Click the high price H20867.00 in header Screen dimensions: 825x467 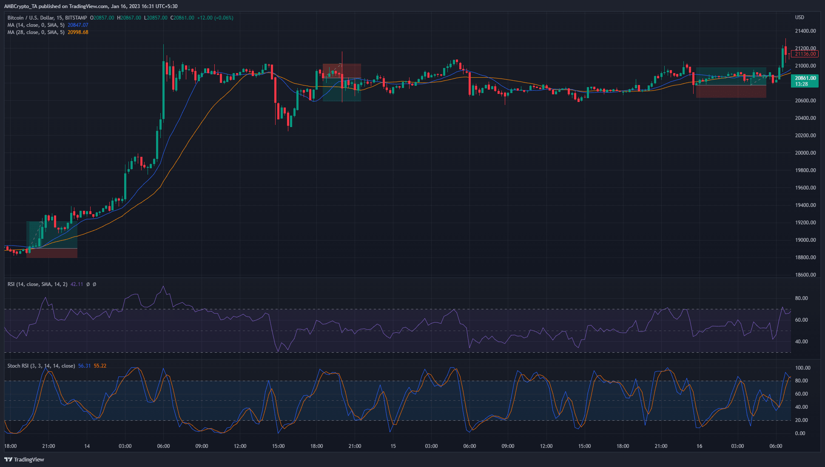tap(129, 18)
